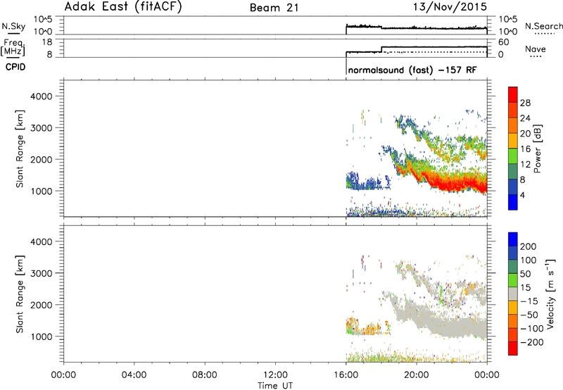Click the 'CPID' label

15,67
